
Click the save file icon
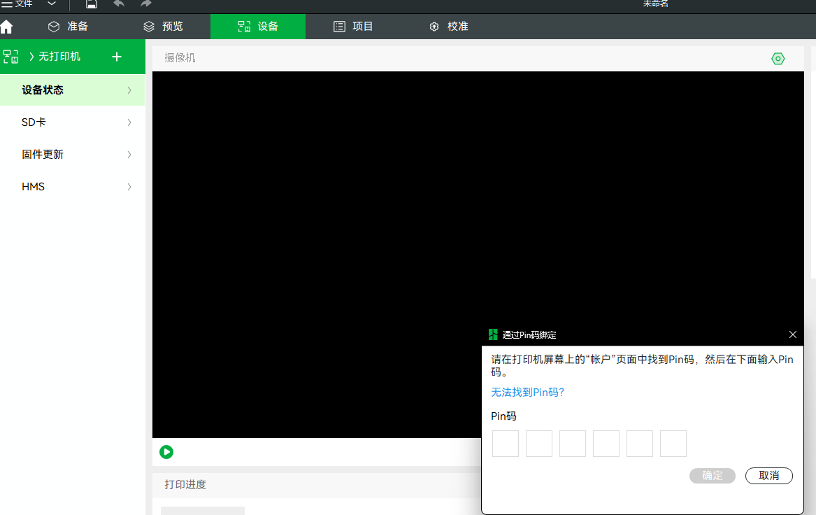coord(92,4)
